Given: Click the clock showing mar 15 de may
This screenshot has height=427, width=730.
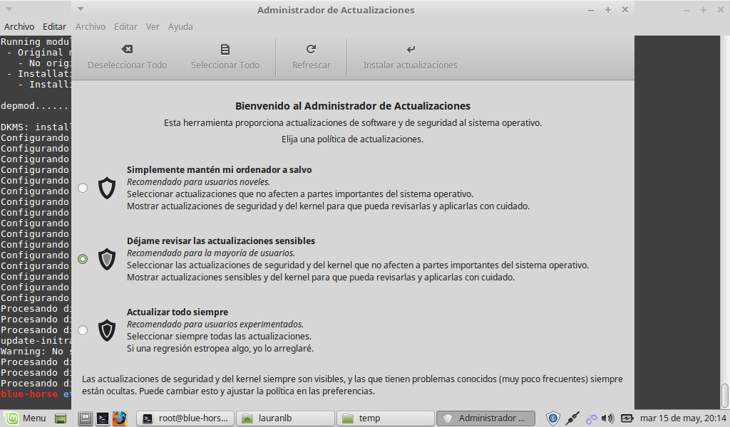Looking at the screenshot, I should click(x=683, y=418).
